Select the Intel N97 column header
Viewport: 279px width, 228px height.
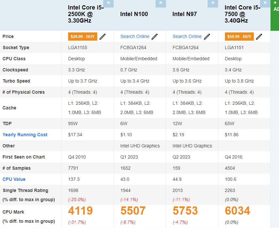point(184,14)
